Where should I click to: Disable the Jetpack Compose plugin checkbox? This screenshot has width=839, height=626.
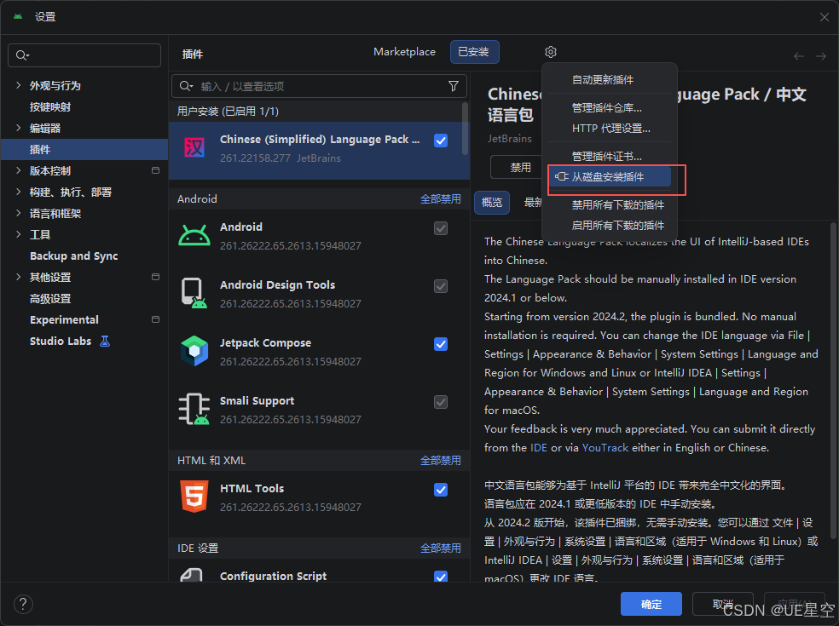click(x=441, y=344)
